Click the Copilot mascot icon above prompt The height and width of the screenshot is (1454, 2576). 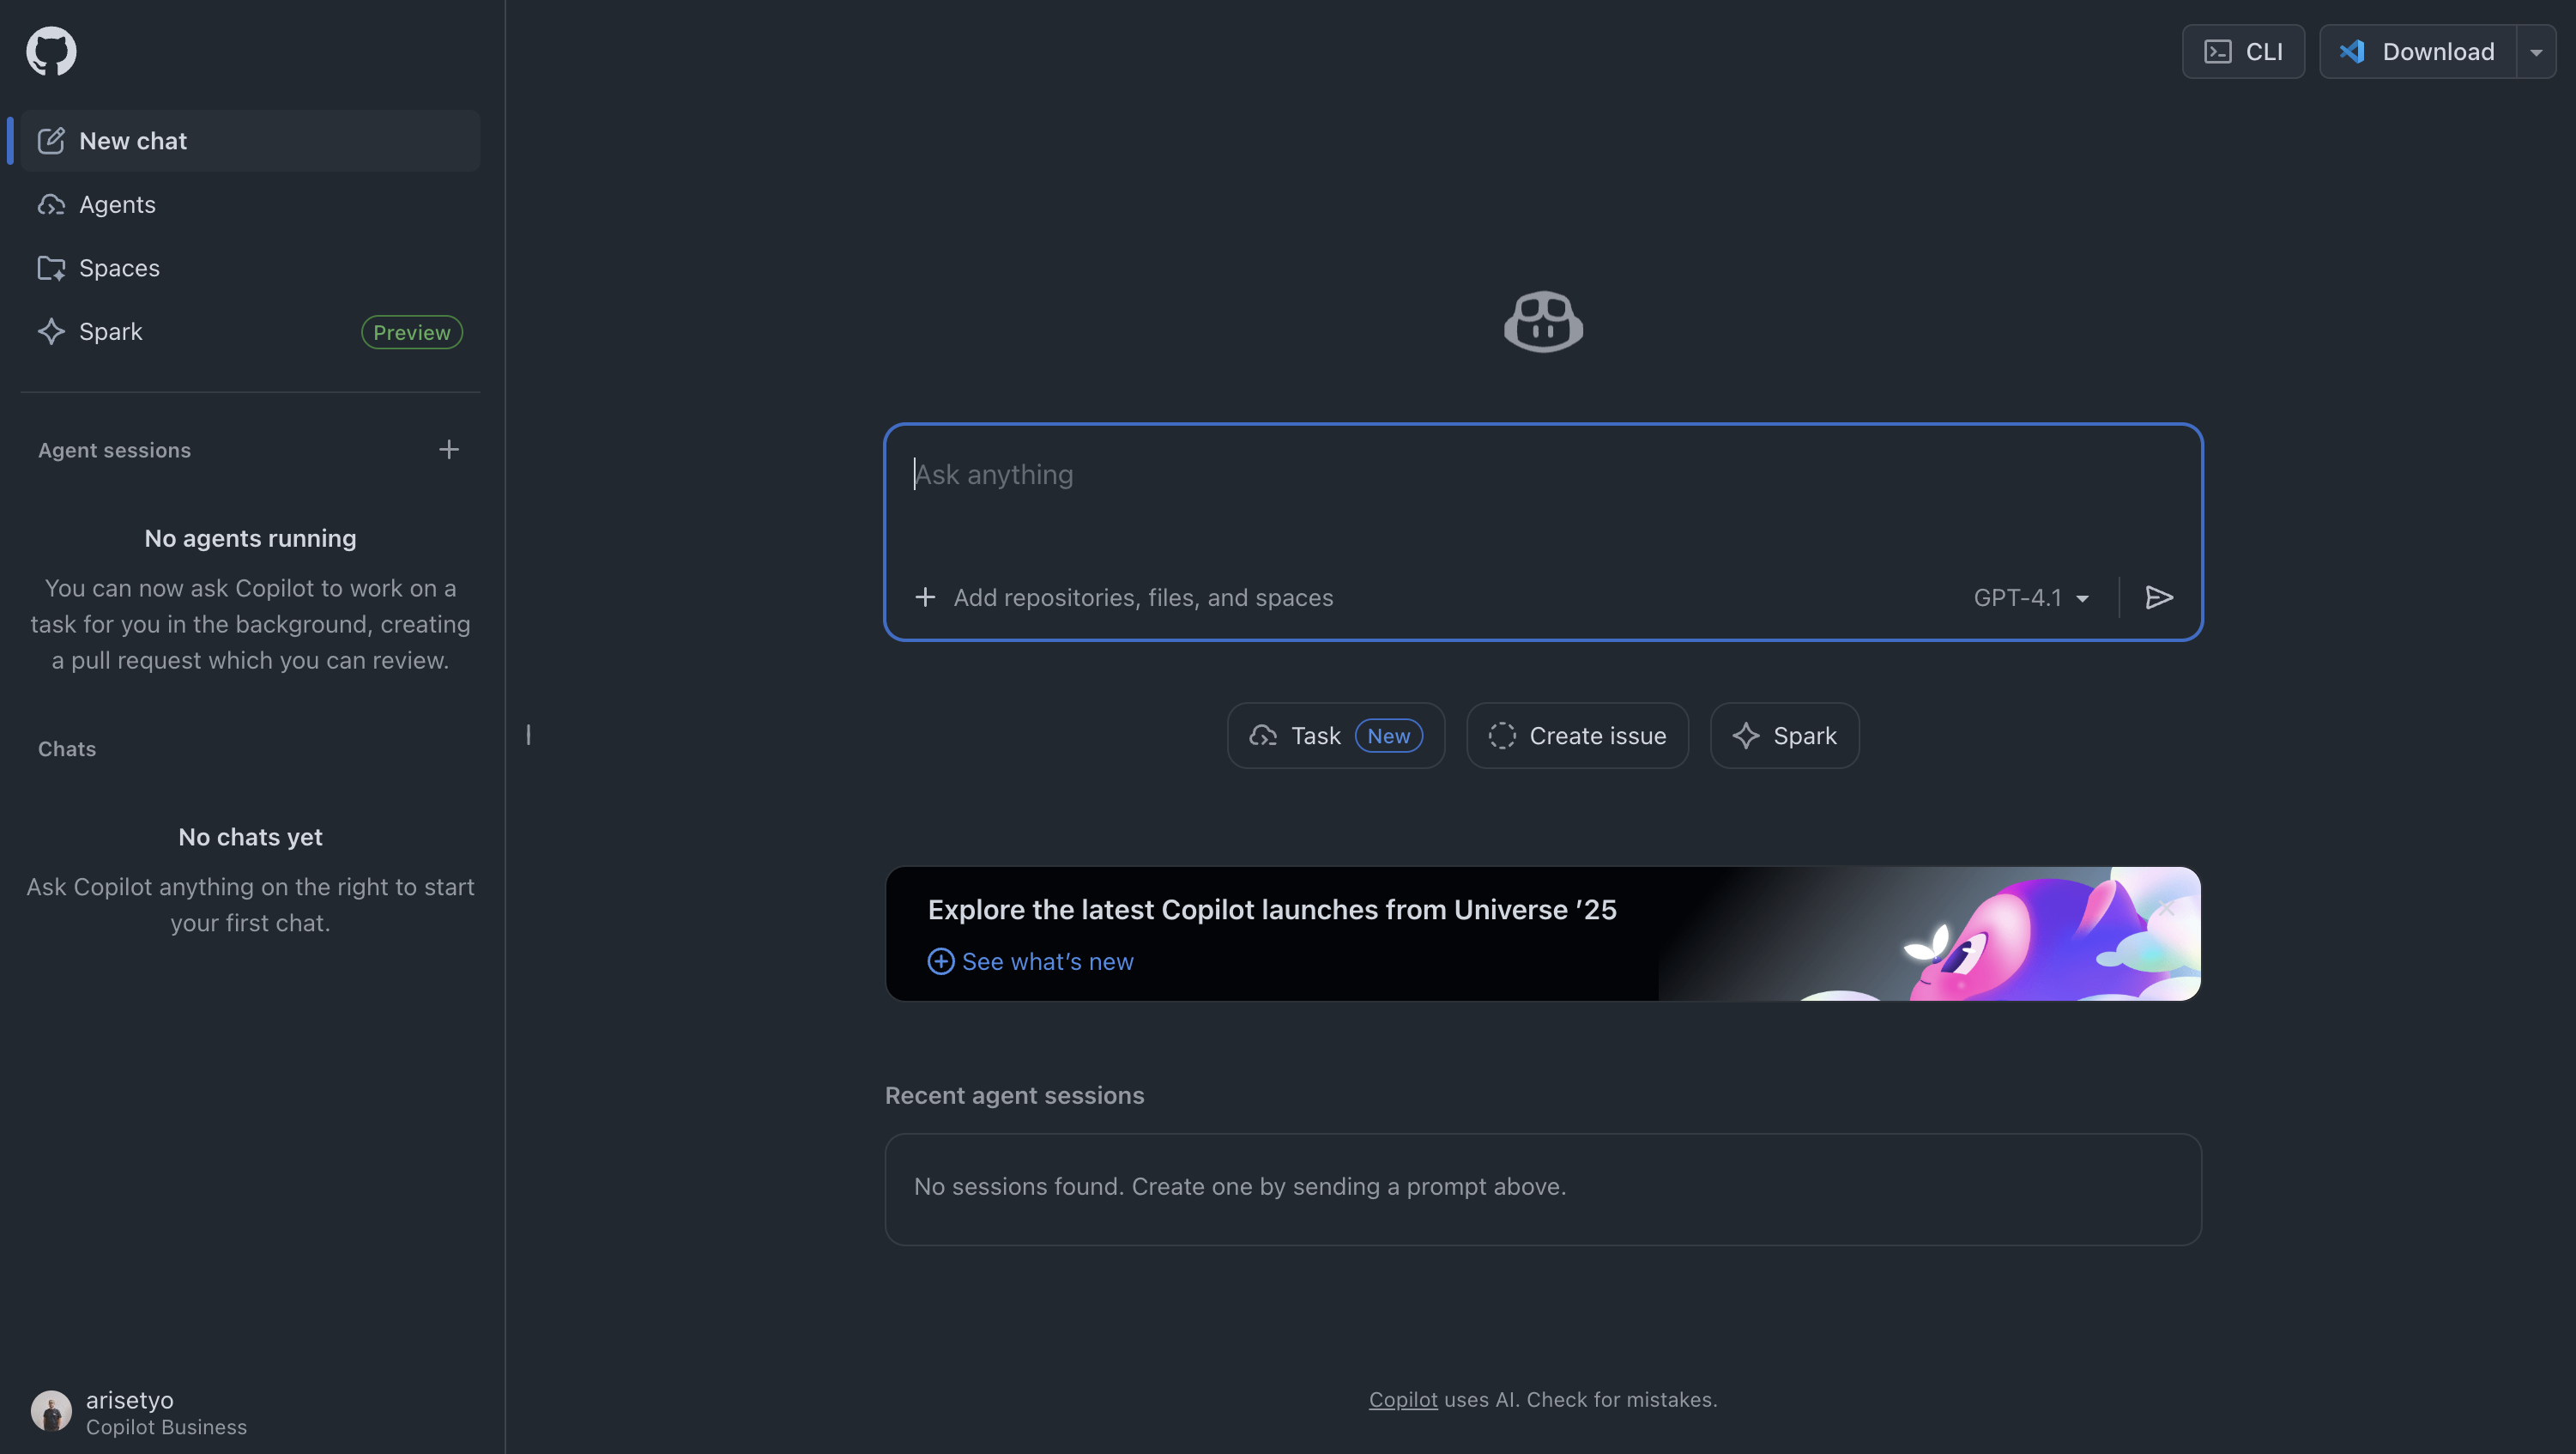pyautogui.click(x=1543, y=322)
